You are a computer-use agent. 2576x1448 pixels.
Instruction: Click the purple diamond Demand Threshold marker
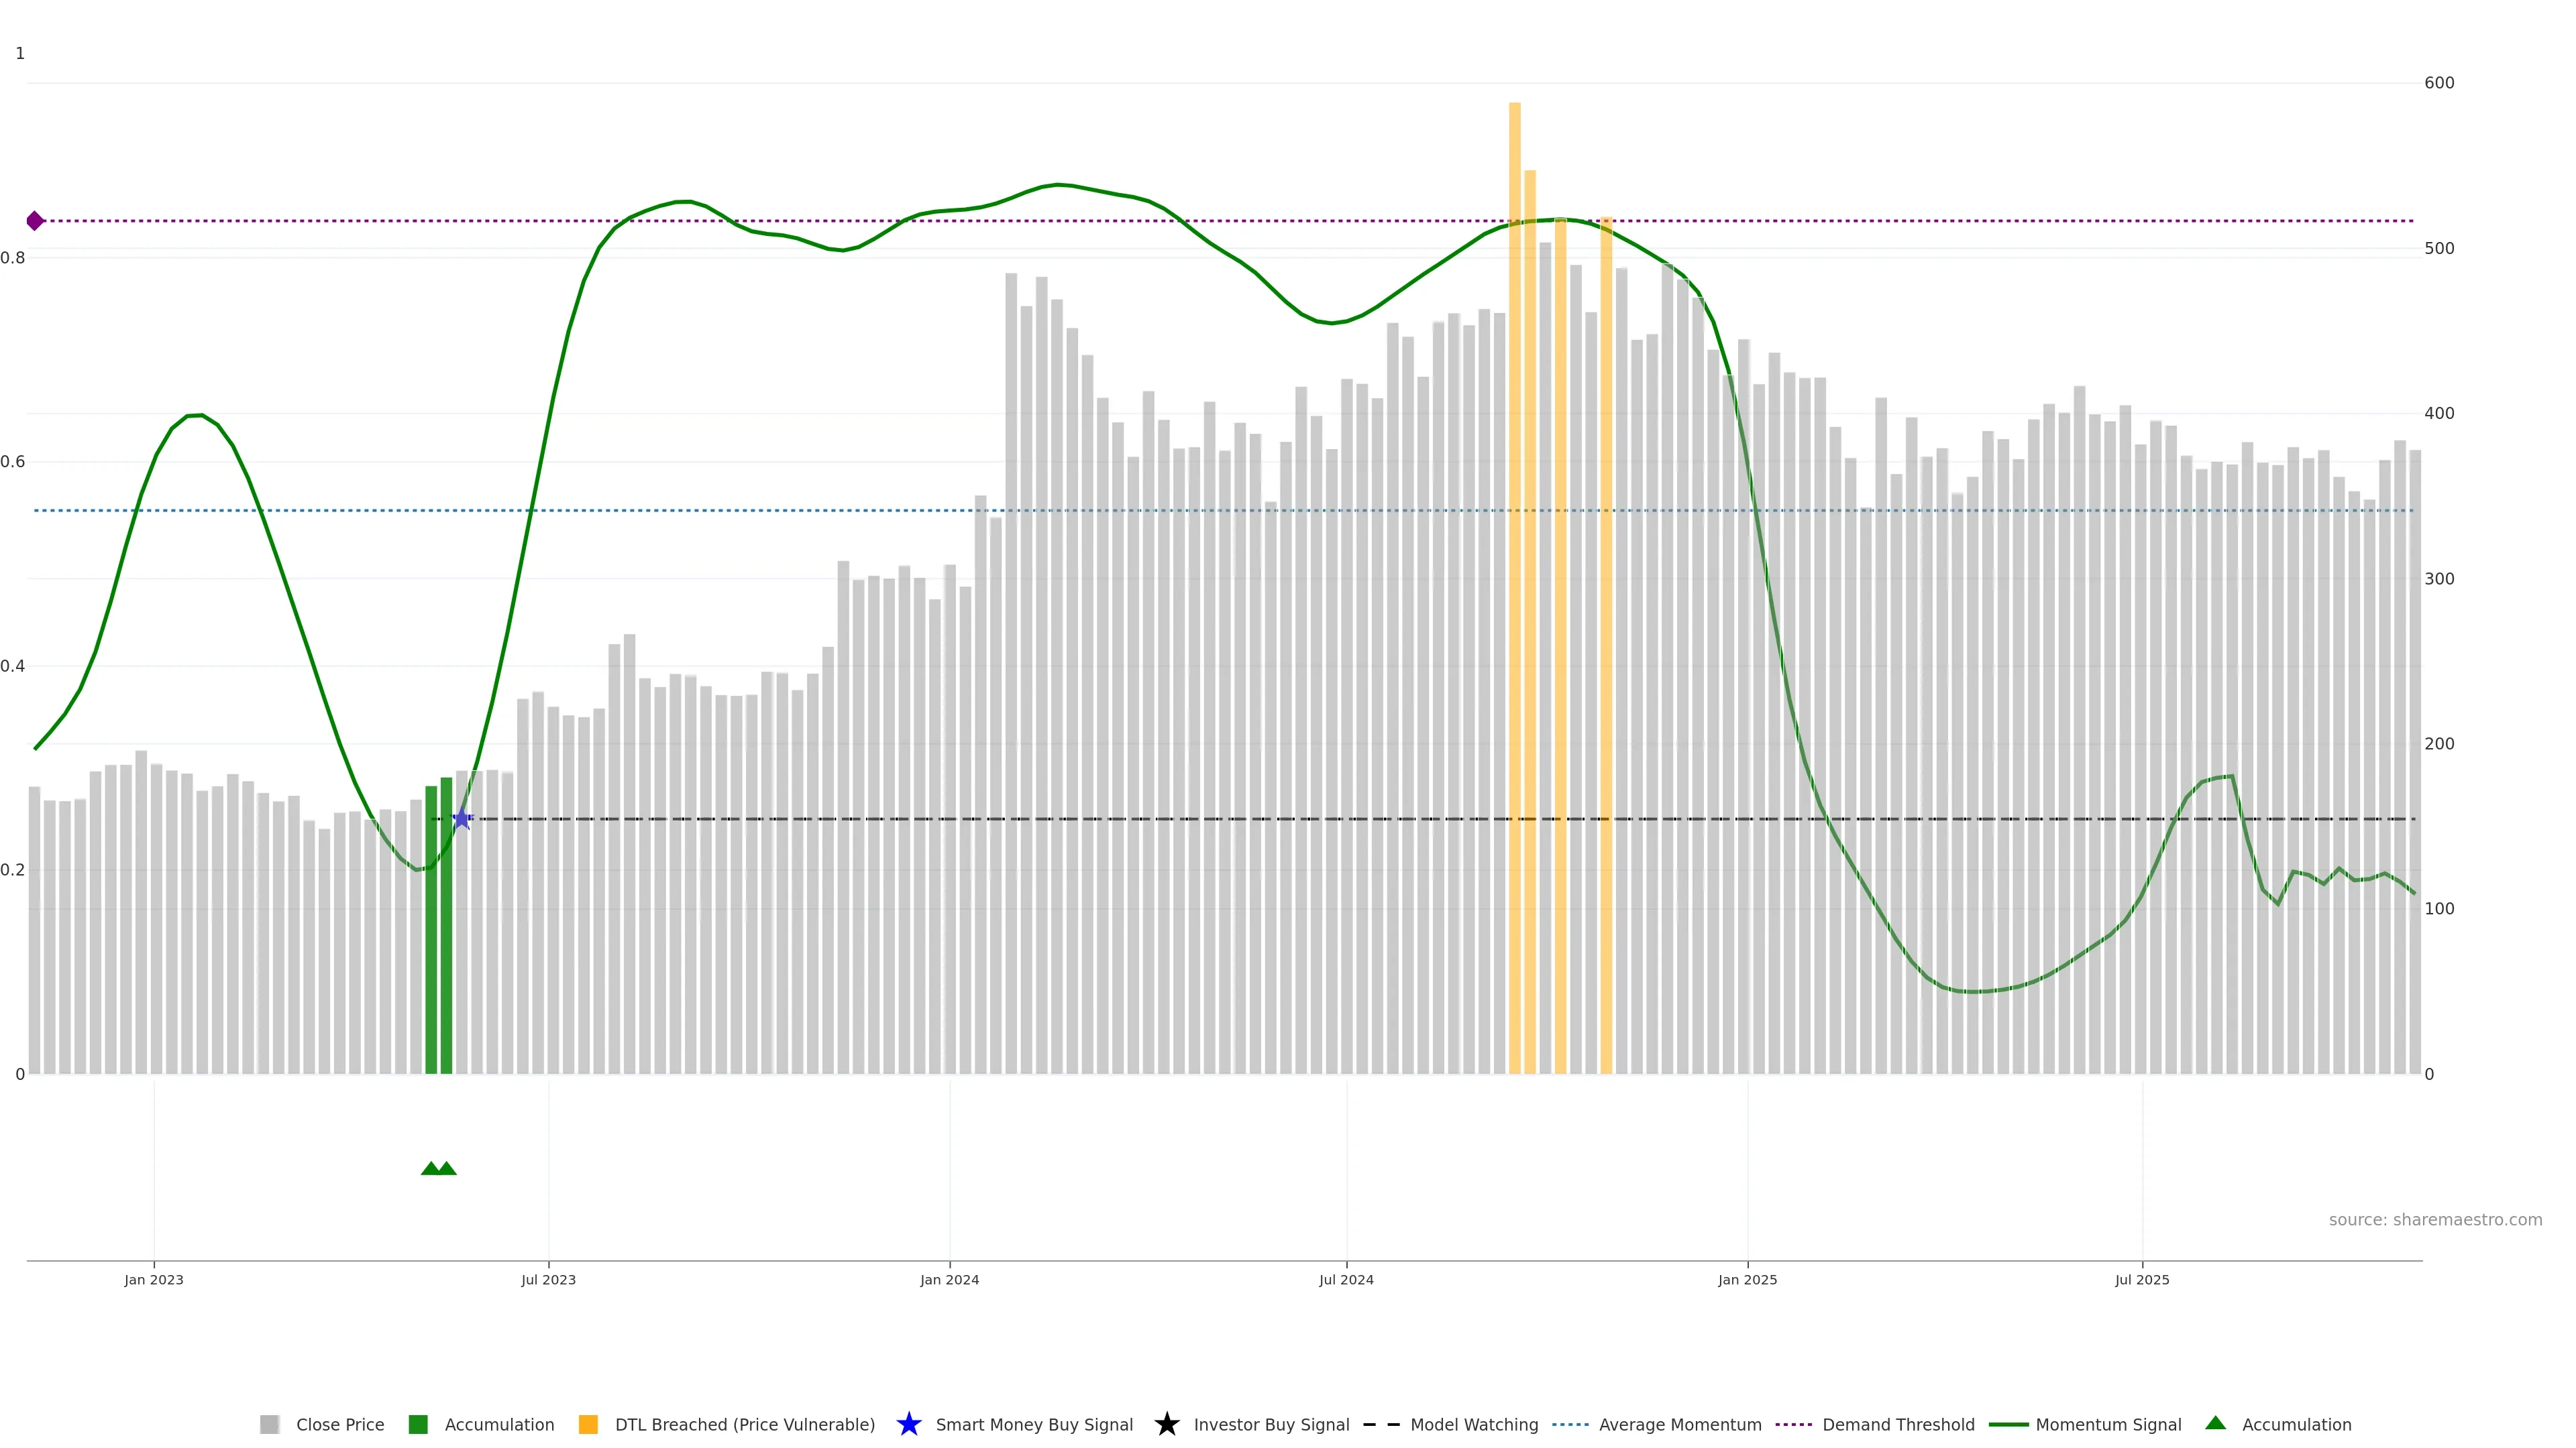click(x=35, y=221)
